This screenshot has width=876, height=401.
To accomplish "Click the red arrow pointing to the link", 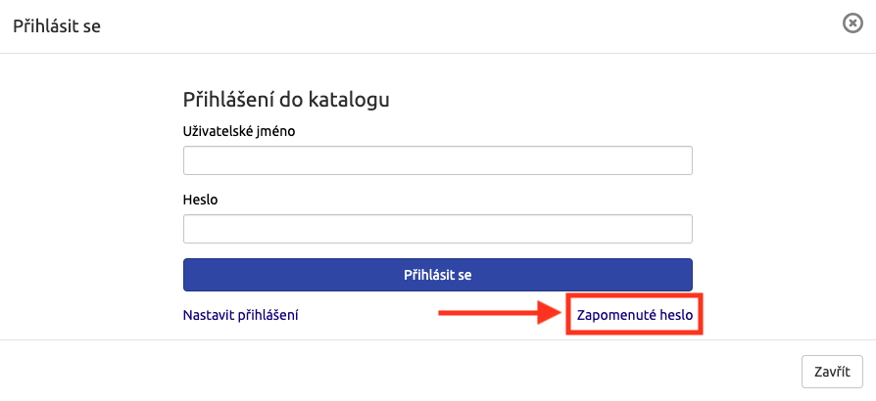I will point(498,314).
